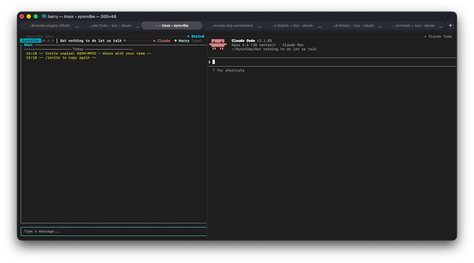Click the Claude Code pixel mascot icon
Image resolution: width=474 pixels, height=263 pixels.
[x=218, y=44]
